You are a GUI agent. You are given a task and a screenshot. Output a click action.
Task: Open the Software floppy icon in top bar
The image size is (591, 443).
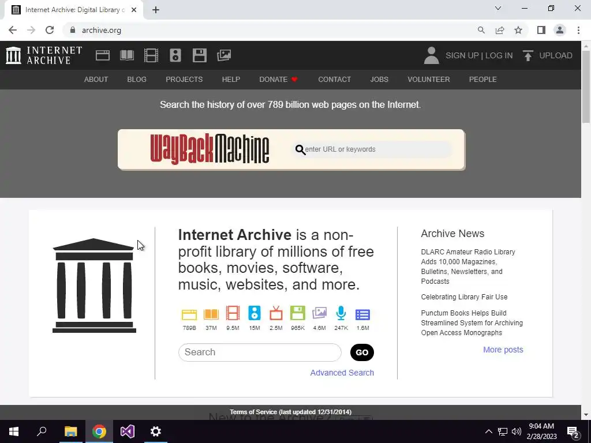click(x=199, y=55)
